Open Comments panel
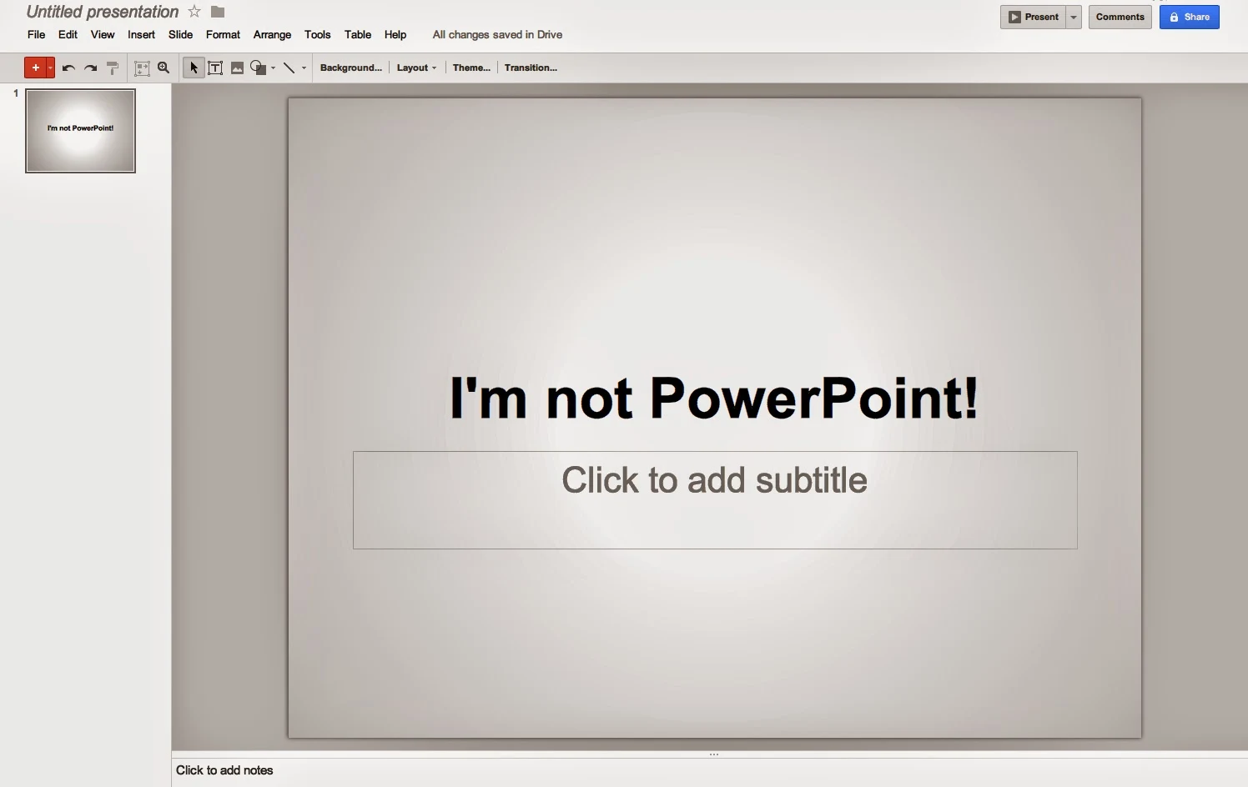The image size is (1248, 787). (x=1120, y=17)
